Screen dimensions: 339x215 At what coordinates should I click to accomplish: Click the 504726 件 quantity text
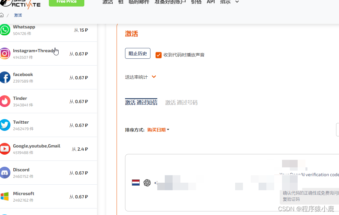[x=22, y=34]
